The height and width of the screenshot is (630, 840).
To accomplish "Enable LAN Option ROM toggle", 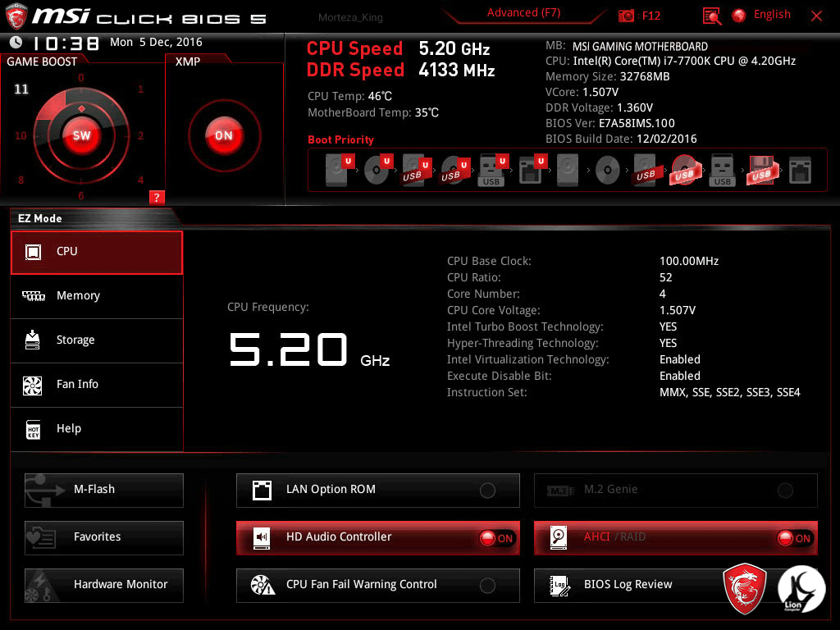I will (x=487, y=491).
